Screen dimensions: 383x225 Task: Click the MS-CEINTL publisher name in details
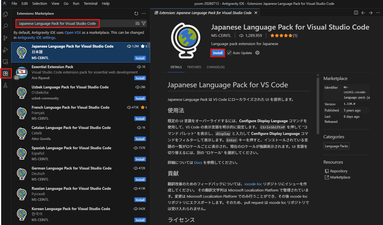(221, 36)
